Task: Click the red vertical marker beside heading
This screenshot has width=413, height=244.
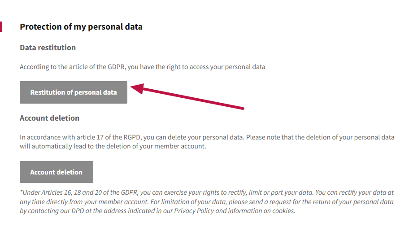Action: (1, 26)
